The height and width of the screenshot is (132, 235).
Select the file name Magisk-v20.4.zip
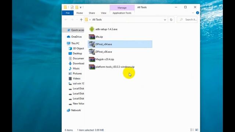click(105, 59)
